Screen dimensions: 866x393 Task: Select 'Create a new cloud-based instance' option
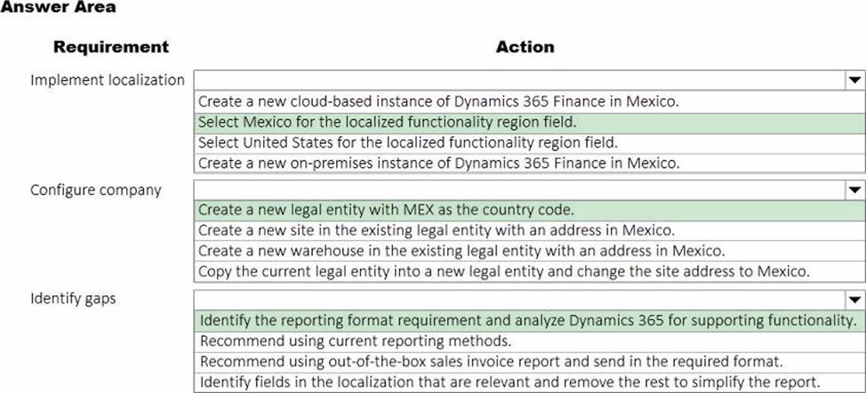point(438,101)
